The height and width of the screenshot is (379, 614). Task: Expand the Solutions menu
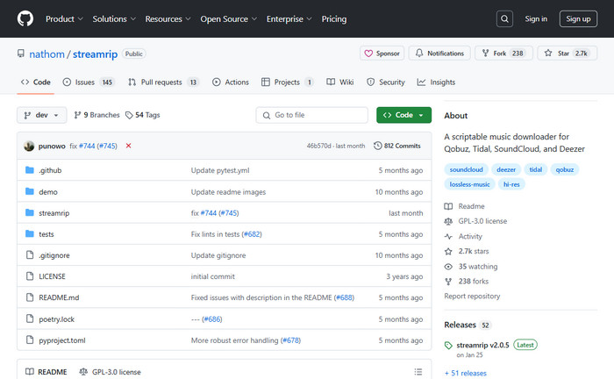click(114, 18)
